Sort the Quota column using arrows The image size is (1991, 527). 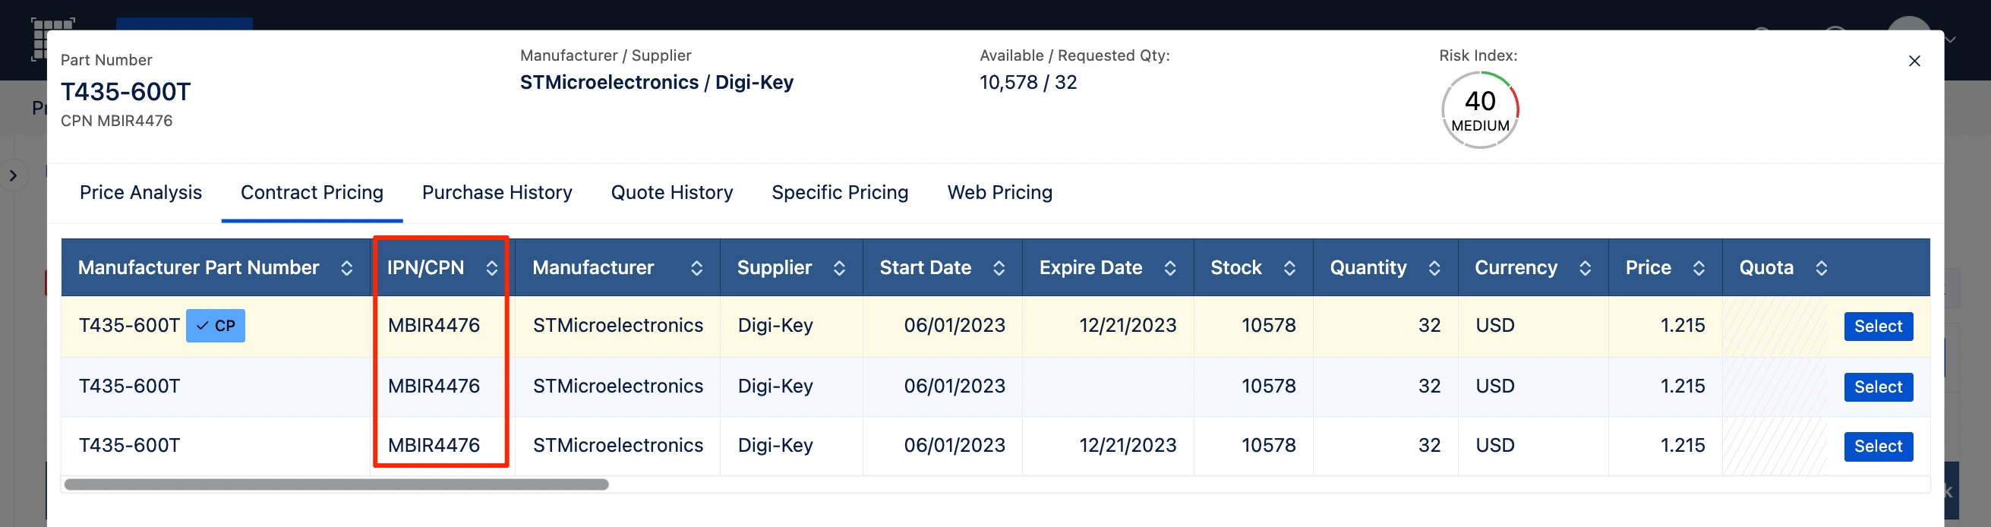point(1822,268)
